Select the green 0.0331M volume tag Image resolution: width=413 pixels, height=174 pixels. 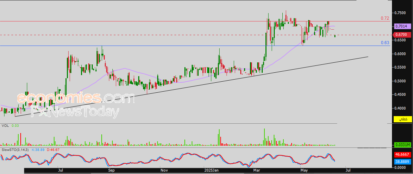click(402, 145)
